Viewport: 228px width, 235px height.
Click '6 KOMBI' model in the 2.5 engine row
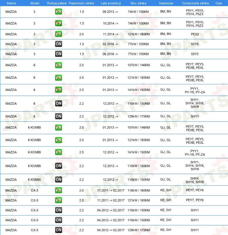tap(34, 152)
